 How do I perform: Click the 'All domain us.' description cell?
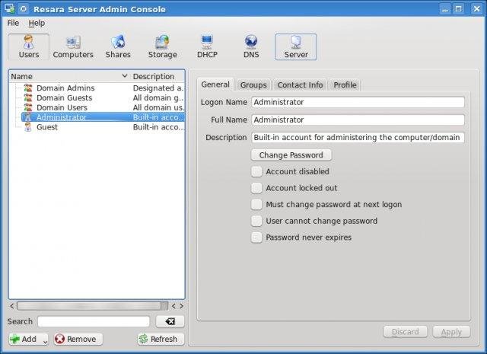tap(158, 107)
